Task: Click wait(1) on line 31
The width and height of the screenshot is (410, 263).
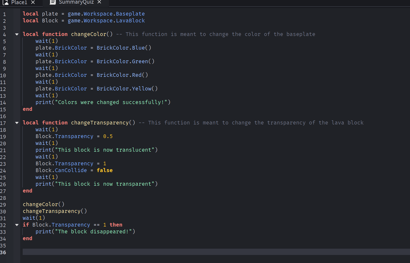Action: [x=34, y=218]
